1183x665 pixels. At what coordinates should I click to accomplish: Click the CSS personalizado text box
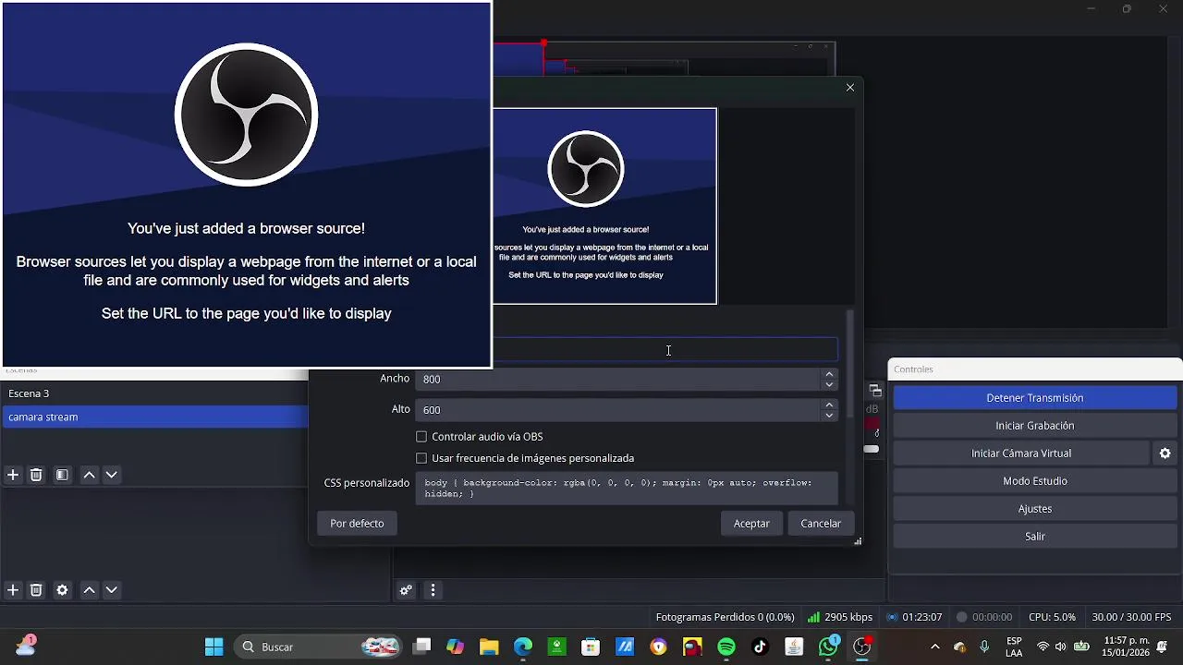point(627,488)
